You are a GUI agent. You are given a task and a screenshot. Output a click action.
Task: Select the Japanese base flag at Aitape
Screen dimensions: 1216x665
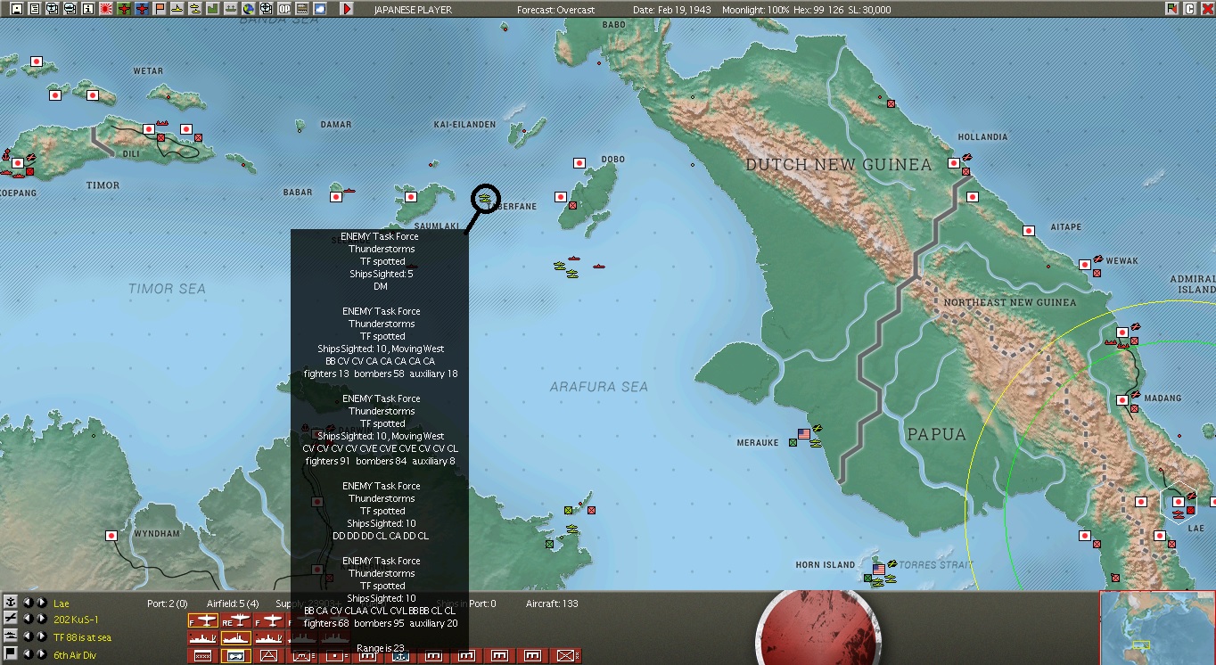pyautogui.click(x=1028, y=230)
